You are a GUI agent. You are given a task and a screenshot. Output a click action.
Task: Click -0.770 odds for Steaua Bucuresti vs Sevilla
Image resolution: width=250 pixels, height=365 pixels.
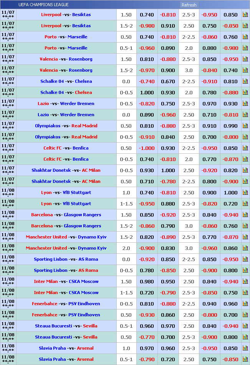(x=147, y=337)
